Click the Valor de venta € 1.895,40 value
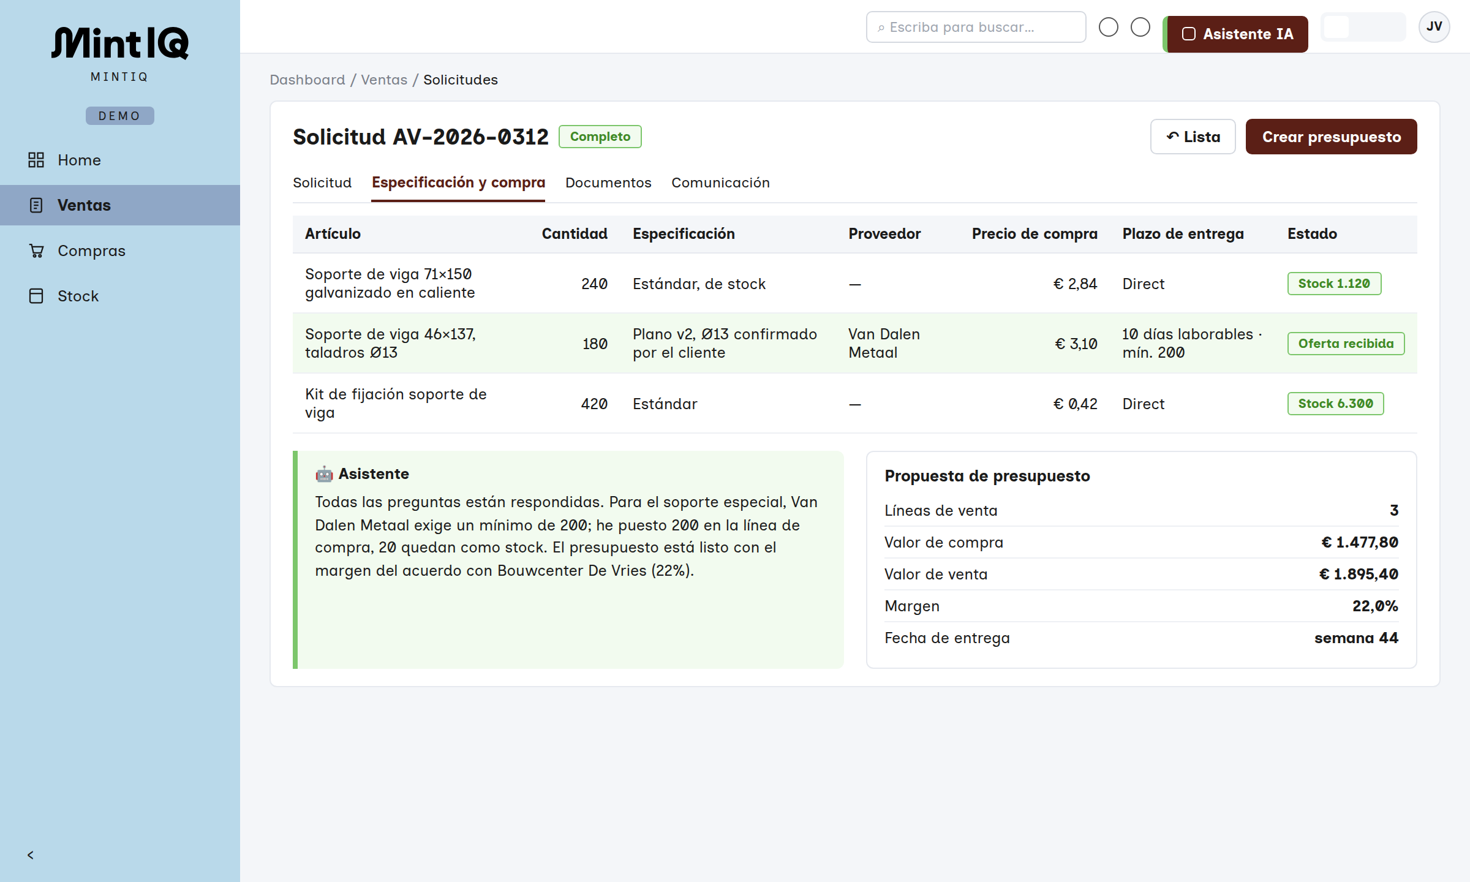The image size is (1470, 882). click(1359, 575)
